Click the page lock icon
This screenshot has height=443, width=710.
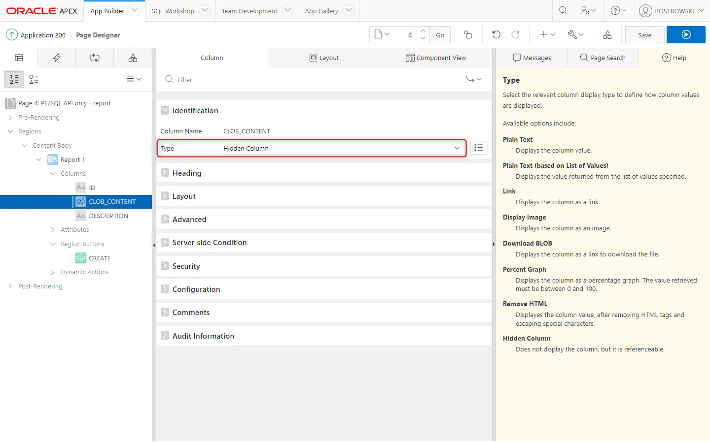coord(468,35)
